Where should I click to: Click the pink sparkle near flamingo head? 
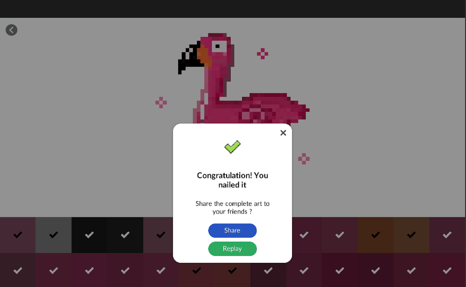click(x=262, y=54)
